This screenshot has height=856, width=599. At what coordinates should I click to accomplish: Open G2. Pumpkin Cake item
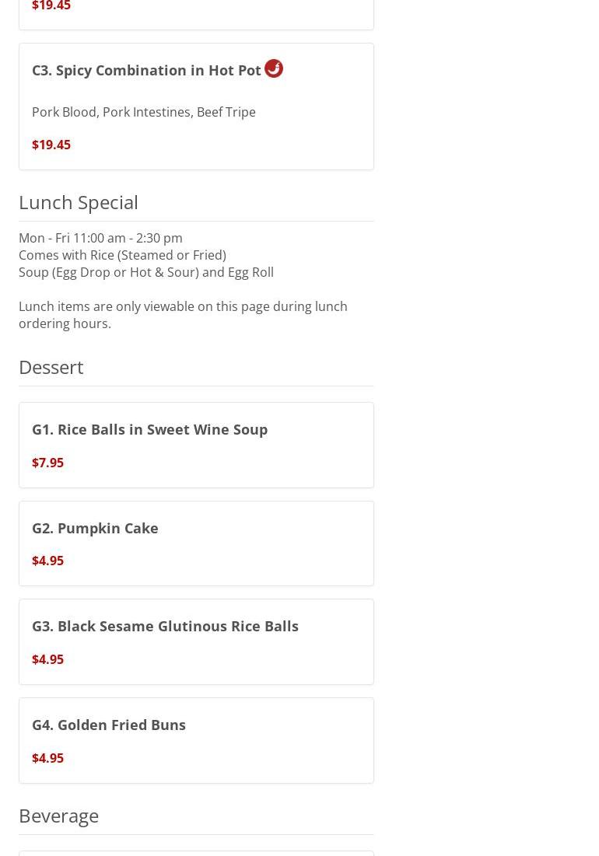pyautogui.click(x=95, y=528)
